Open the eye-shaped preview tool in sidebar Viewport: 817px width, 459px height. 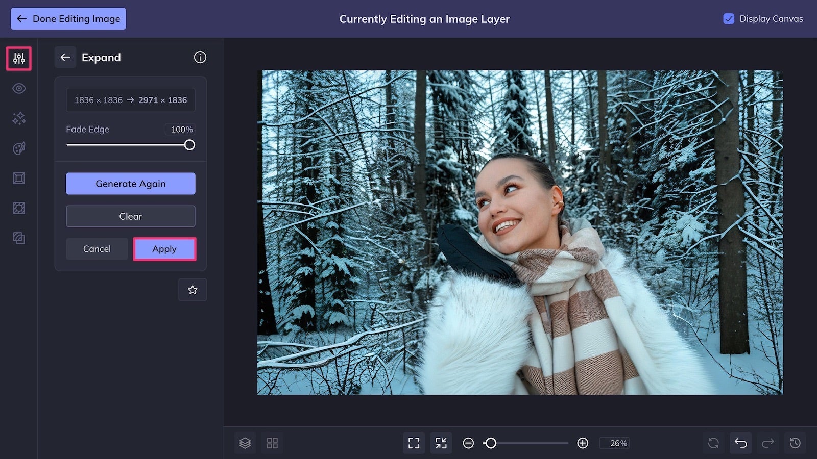18,88
